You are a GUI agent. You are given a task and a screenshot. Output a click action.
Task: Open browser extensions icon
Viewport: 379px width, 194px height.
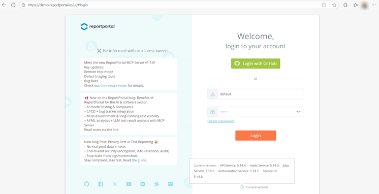click(x=345, y=5)
